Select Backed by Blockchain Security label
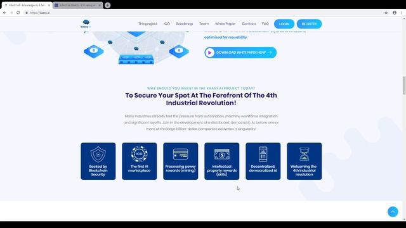 [98, 170]
